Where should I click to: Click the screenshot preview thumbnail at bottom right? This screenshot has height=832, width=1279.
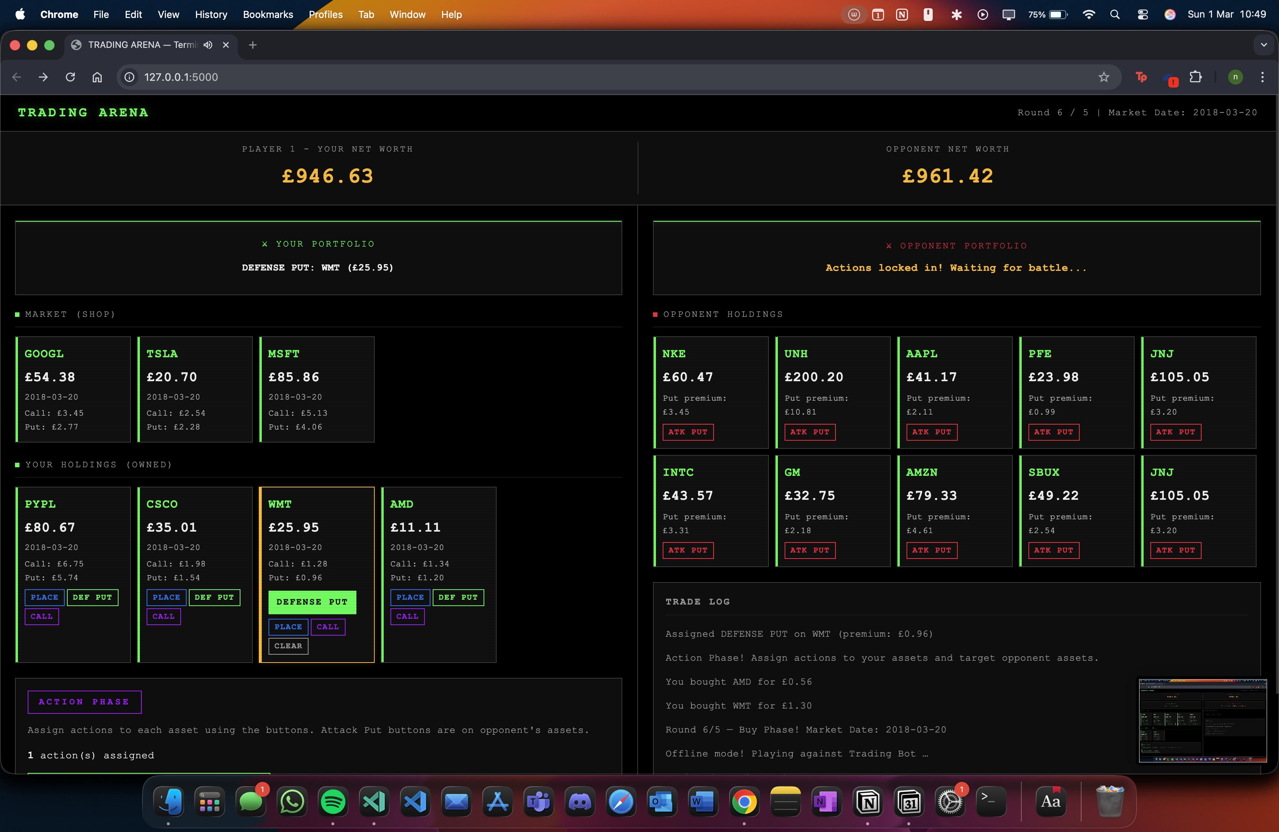1202,720
